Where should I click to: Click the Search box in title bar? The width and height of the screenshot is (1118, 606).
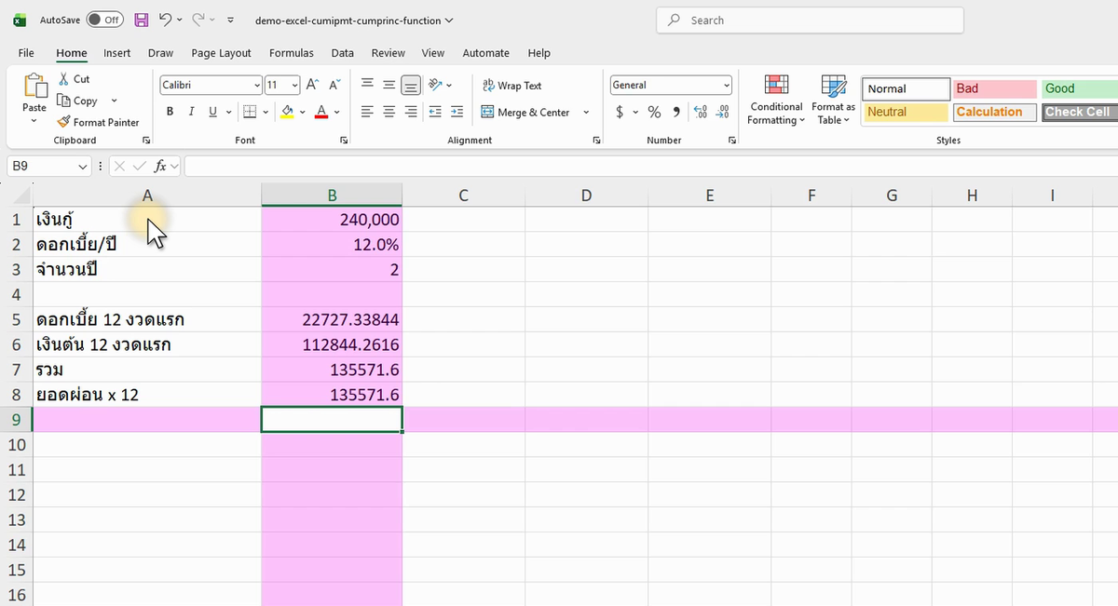(x=811, y=20)
